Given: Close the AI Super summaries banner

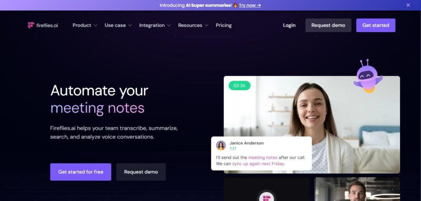Looking at the screenshot, I should (x=408, y=5).
